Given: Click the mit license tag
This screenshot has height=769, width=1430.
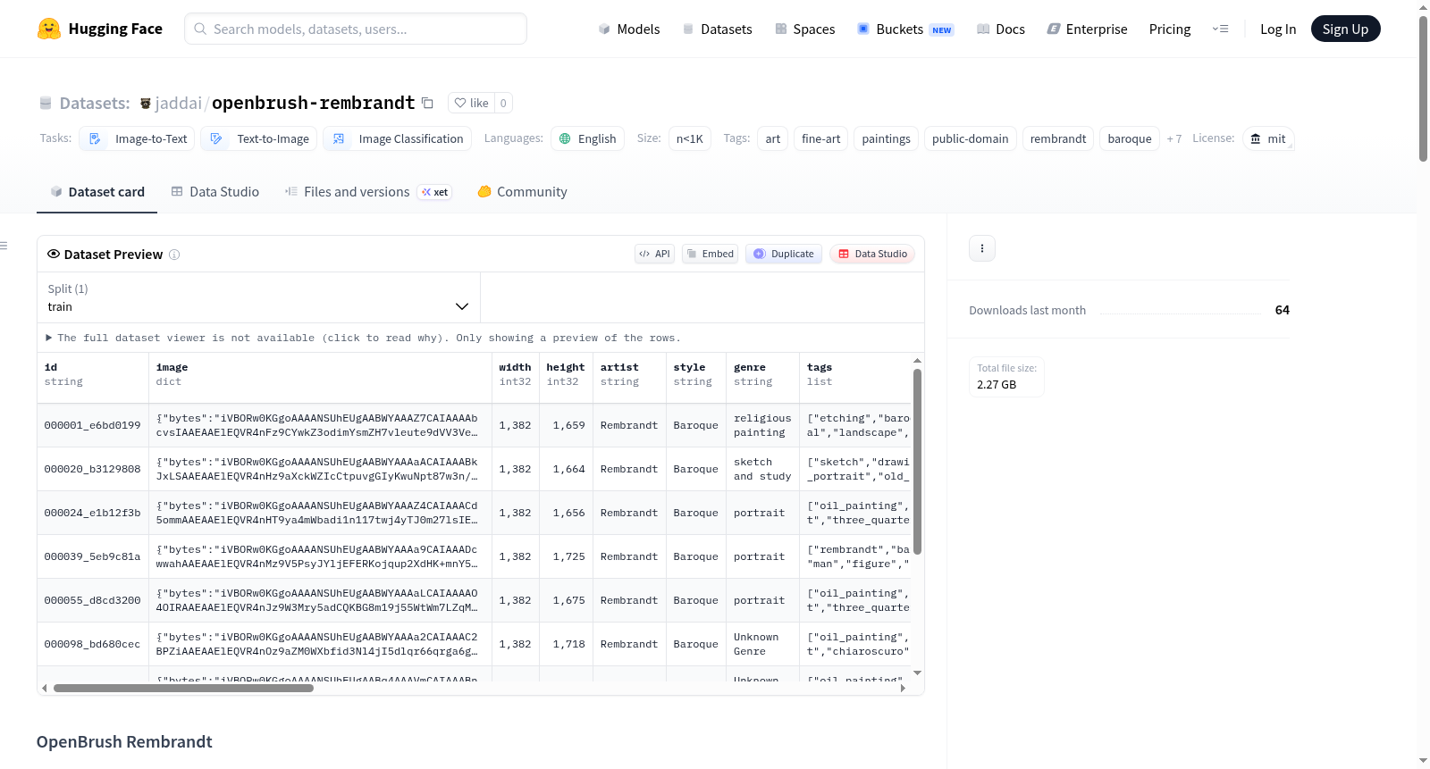Looking at the screenshot, I should click(x=1268, y=138).
